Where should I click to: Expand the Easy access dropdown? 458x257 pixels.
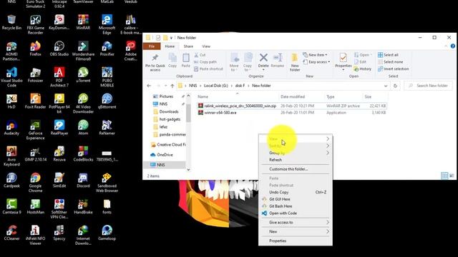[316, 62]
